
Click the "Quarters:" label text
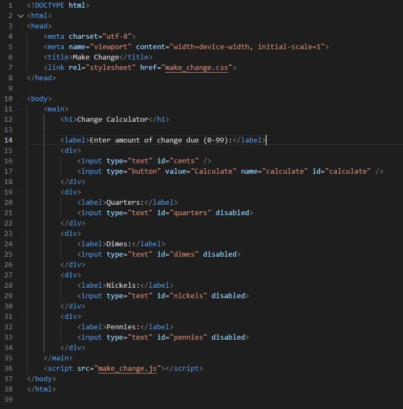coord(125,203)
